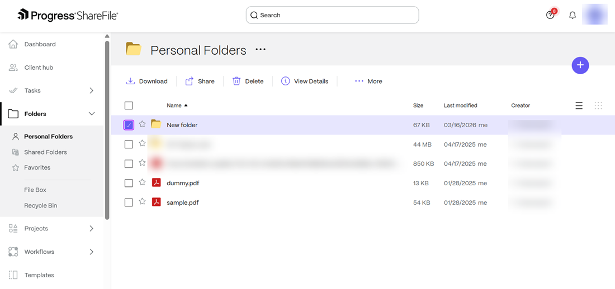Open the Client hub people icon

(13, 68)
